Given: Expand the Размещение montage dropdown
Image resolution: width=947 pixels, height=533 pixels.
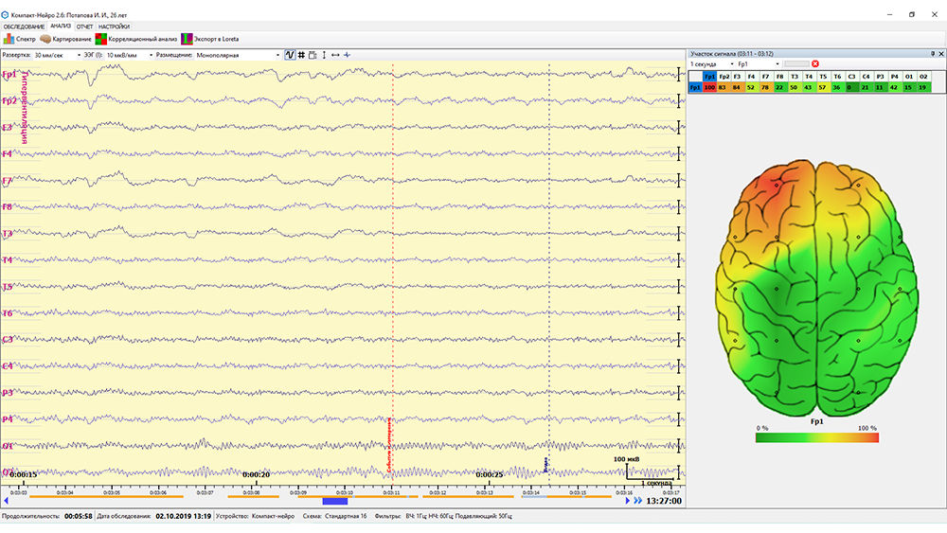Looking at the screenshot, I should (x=277, y=55).
